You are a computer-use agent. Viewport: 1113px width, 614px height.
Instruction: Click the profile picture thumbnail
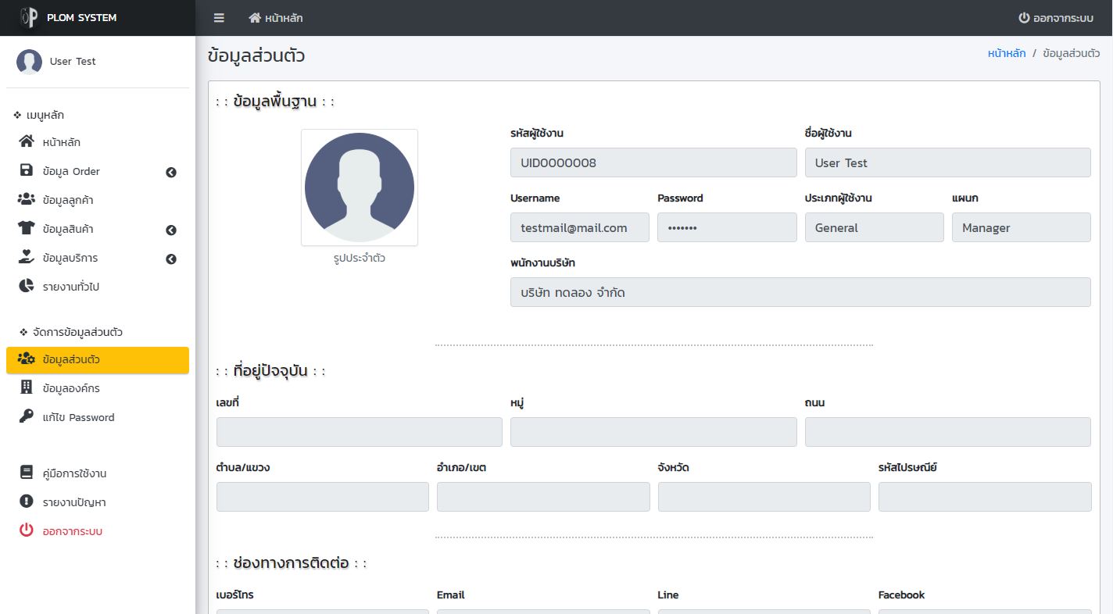(360, 187)
